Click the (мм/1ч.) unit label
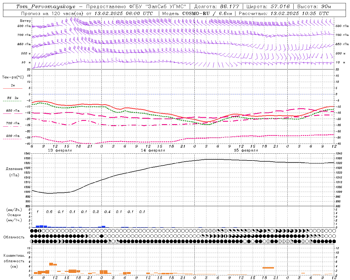 [14, 220]
